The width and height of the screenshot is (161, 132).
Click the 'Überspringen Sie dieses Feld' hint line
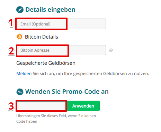[x=56, y=116]
